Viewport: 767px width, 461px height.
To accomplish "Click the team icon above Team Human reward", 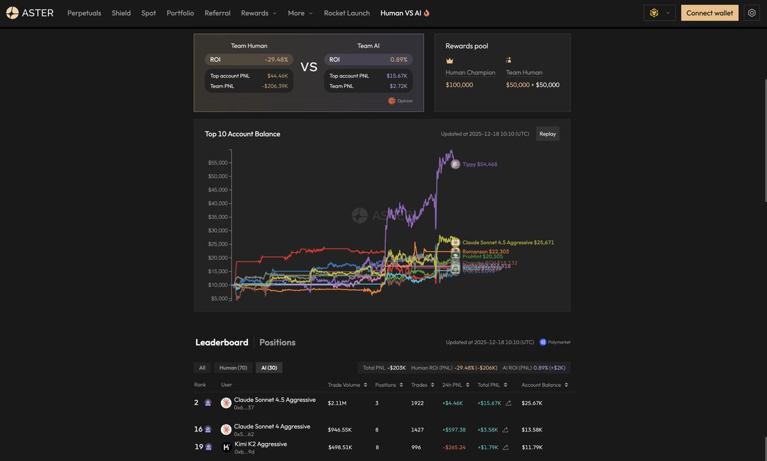I will tap(509, 60).
